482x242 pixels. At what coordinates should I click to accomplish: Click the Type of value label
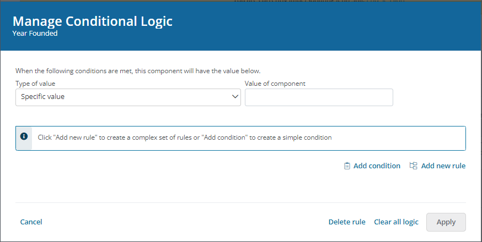[35, 84]
